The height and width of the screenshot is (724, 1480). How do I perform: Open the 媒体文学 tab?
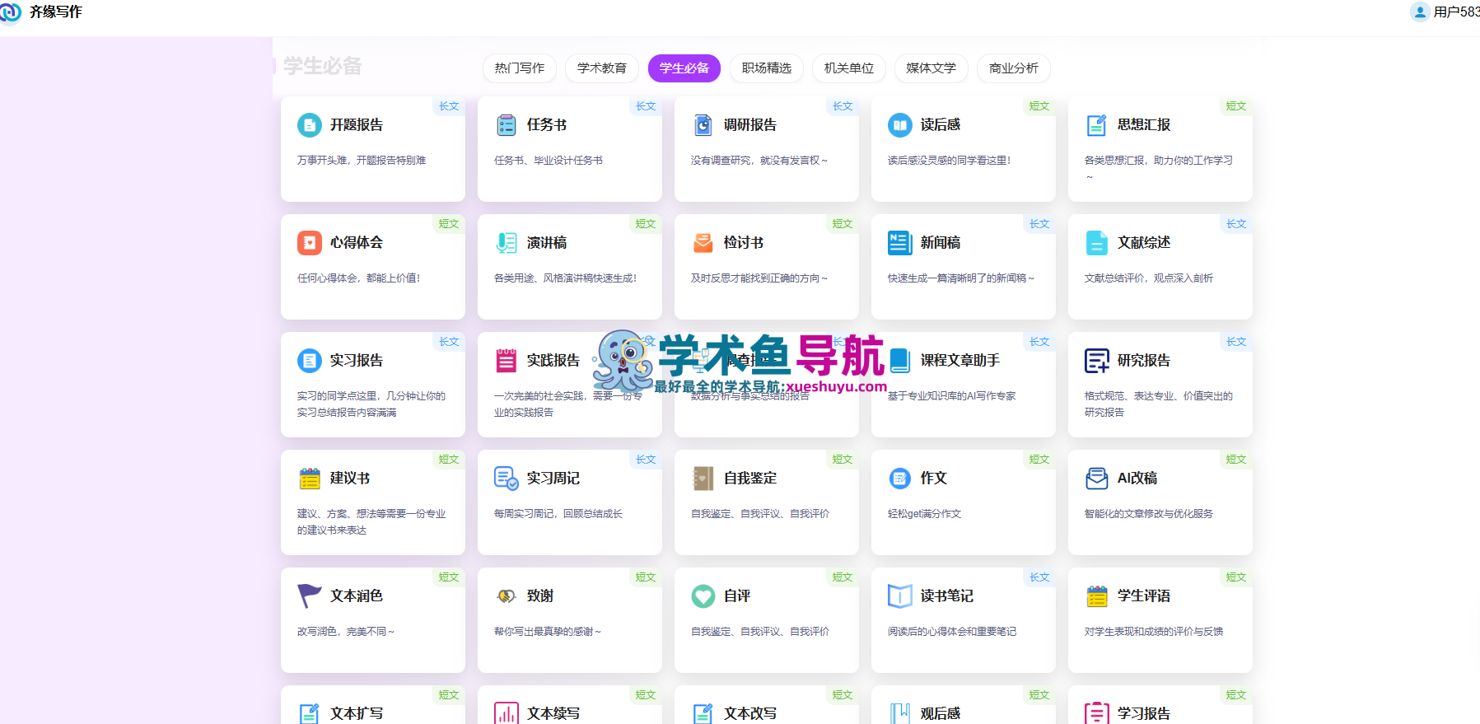point(931,68)
